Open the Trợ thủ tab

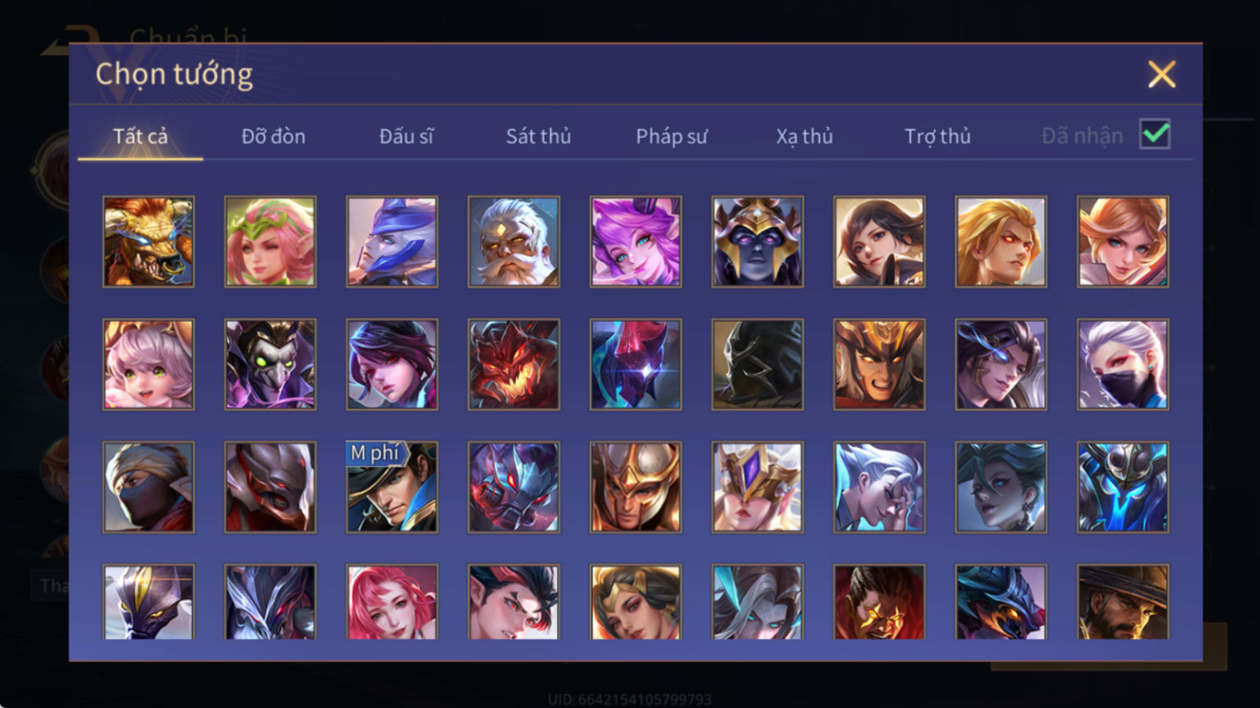coord(937,136)
